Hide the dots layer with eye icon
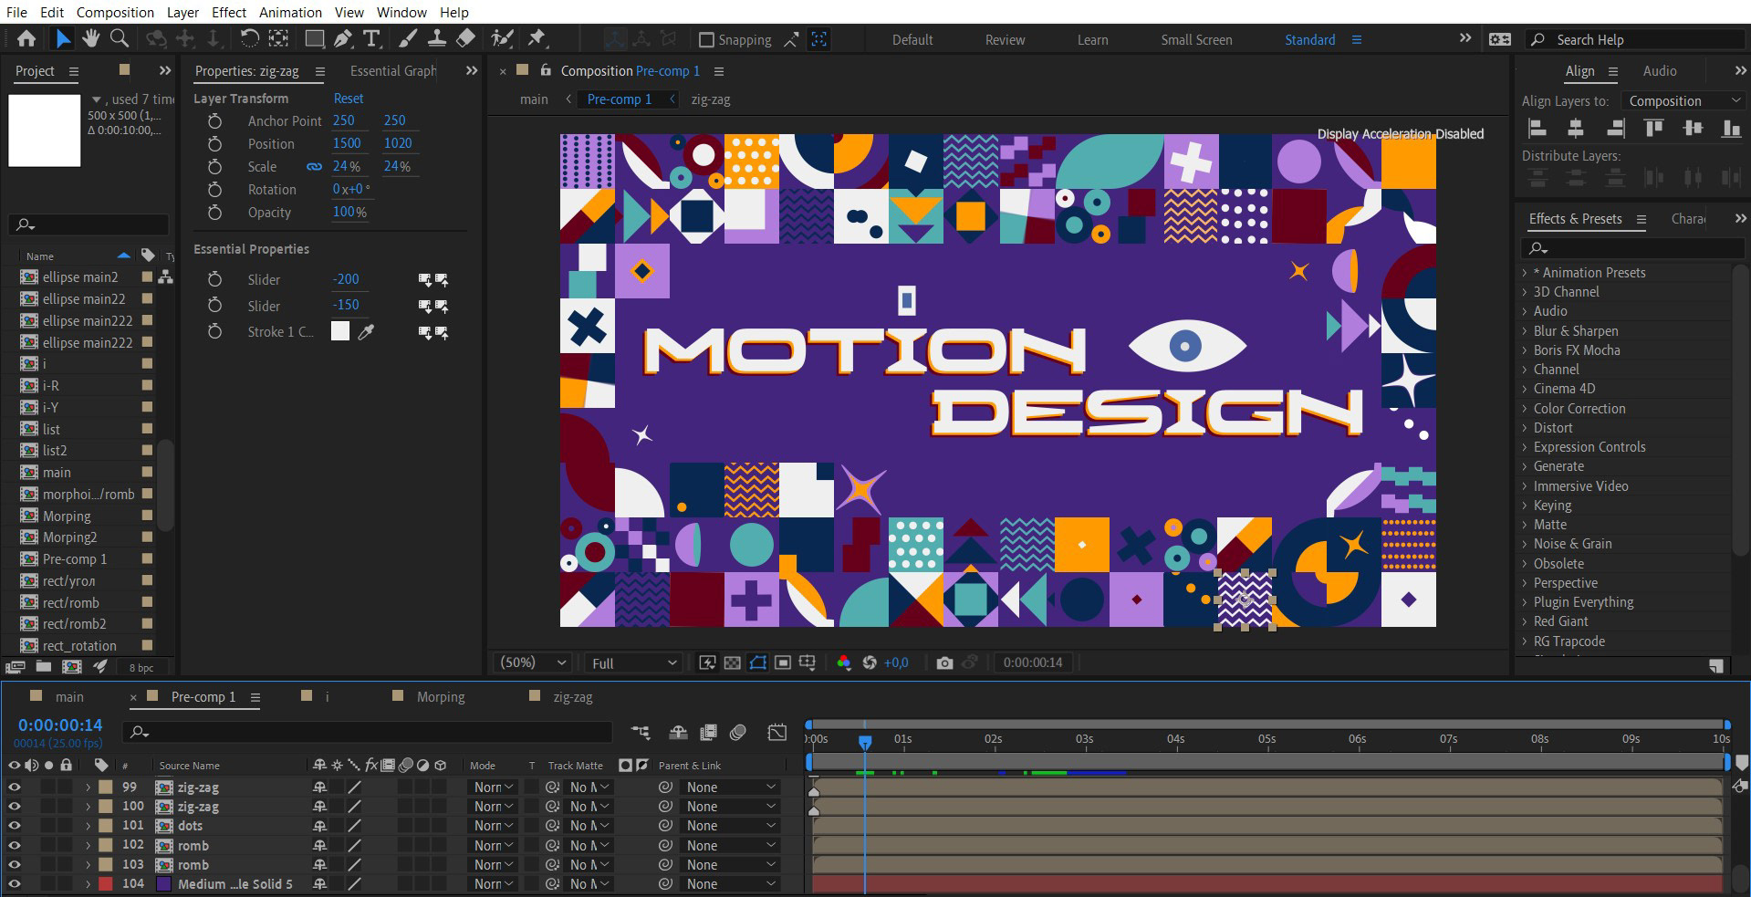Viewport: 1751px width, 897px height. tap(15, 826)
